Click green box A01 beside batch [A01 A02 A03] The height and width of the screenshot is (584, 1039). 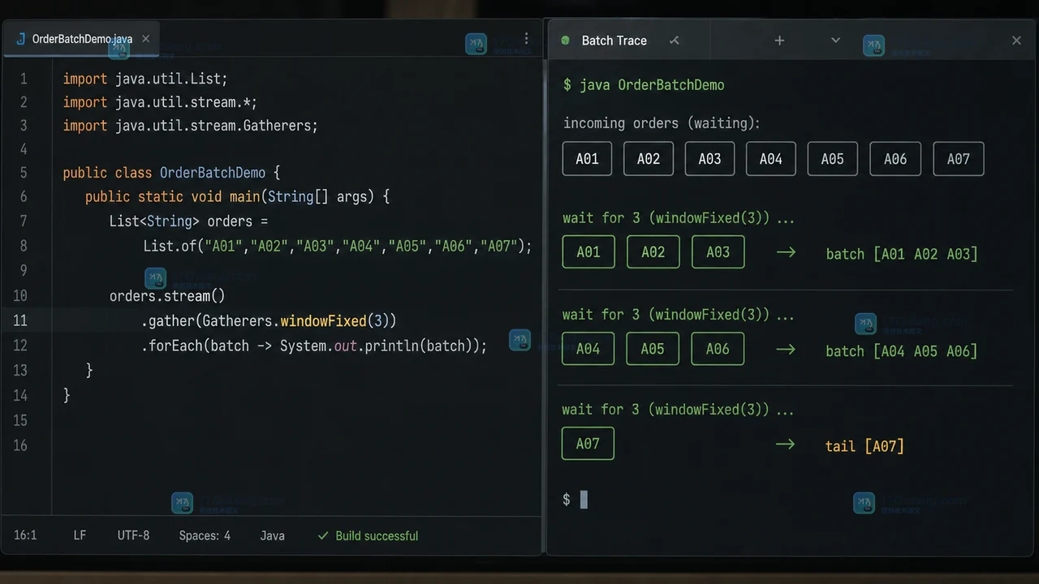click(x=588, y=252)
